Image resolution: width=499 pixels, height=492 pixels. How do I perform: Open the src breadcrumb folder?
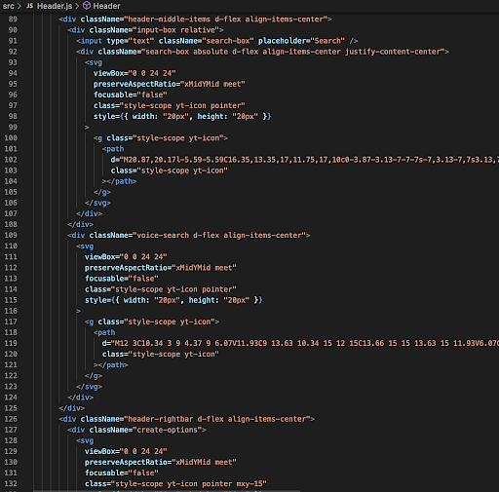pyautogui.click(x=9, y=6)
